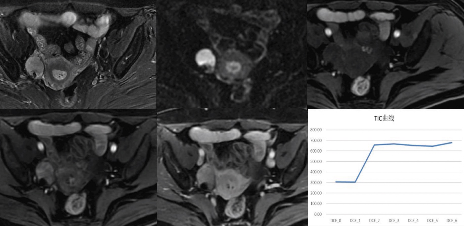Select the top-left pelvic MRI image
This screenshot has width=464, height=226.
[x=78, y=54]
